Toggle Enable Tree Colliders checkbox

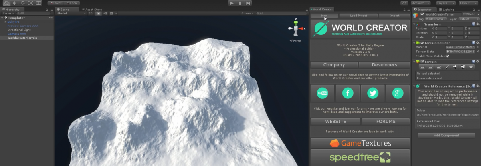(447, 56)
